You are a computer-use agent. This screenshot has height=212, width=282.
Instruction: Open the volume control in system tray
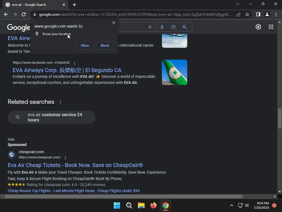[x=246, y=205]
